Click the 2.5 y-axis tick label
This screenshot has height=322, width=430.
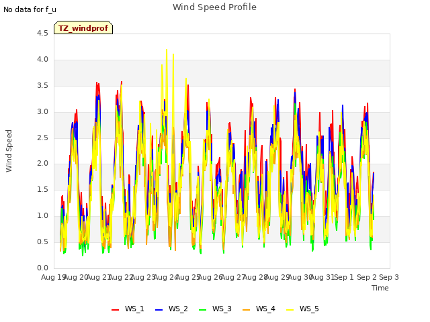[x=42, y=138]
